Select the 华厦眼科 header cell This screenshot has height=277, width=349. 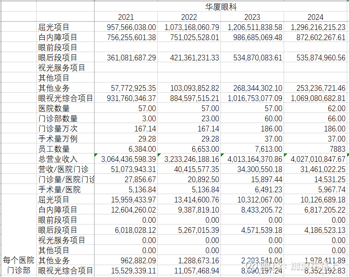pyautogui.click(x=221, y=6)
